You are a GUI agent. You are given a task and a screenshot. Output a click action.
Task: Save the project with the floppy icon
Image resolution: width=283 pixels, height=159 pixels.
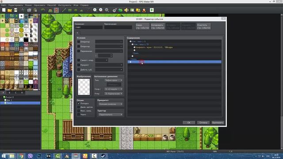pyautogui.click(x=16, y=10)
